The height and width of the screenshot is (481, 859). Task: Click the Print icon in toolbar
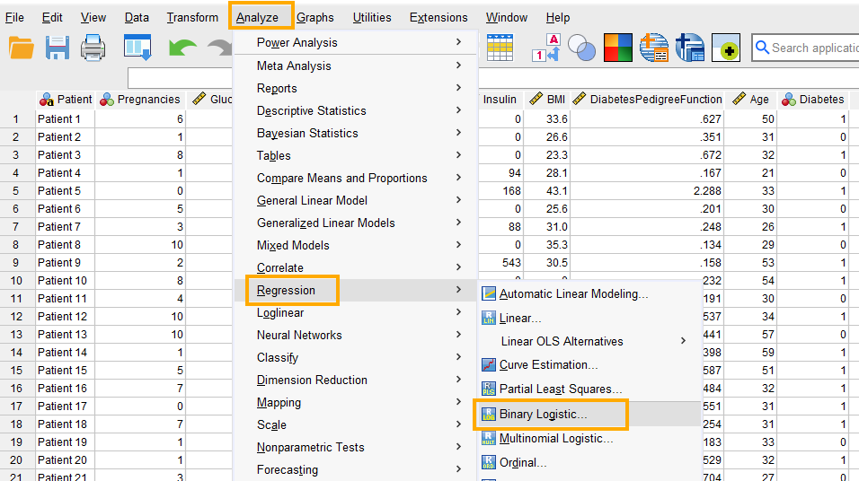[93, 48]
